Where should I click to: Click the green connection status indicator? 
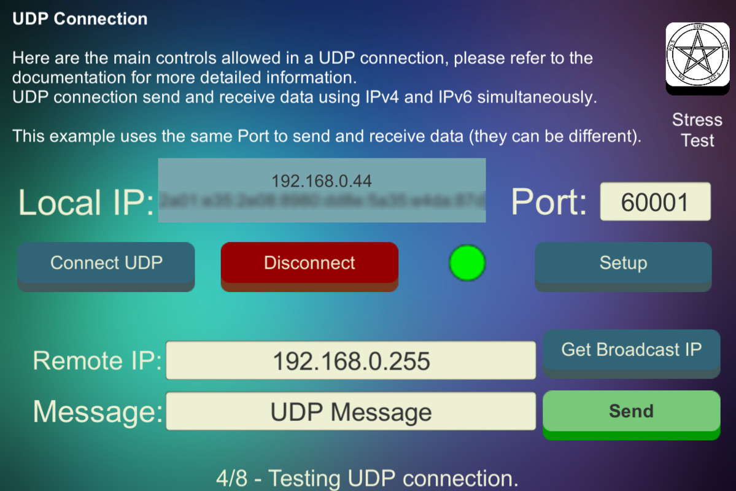pos(467,263)
